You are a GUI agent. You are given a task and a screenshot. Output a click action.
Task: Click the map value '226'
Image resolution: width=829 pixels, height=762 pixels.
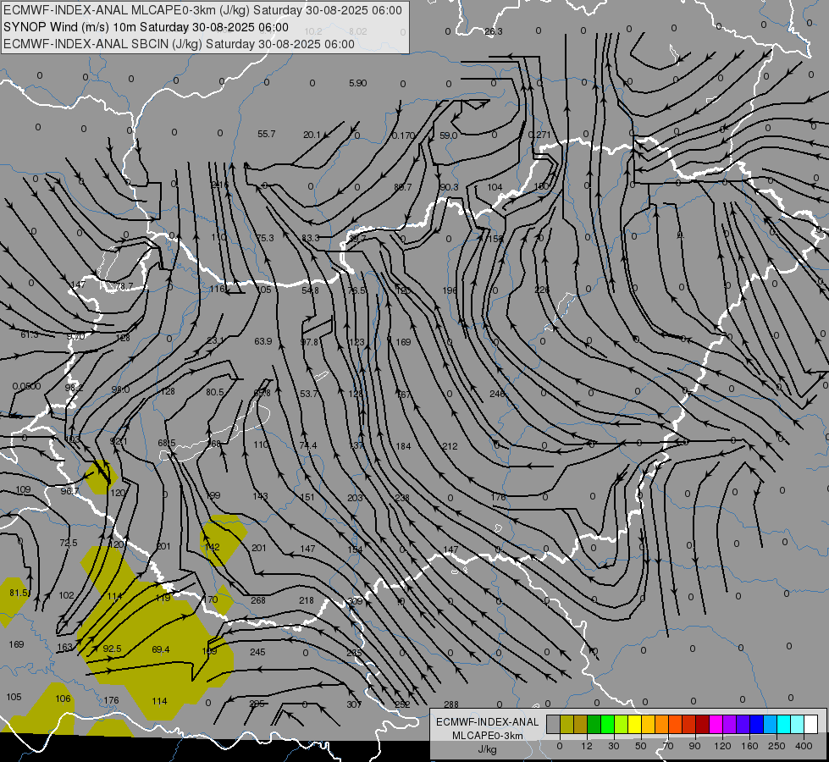542,290
